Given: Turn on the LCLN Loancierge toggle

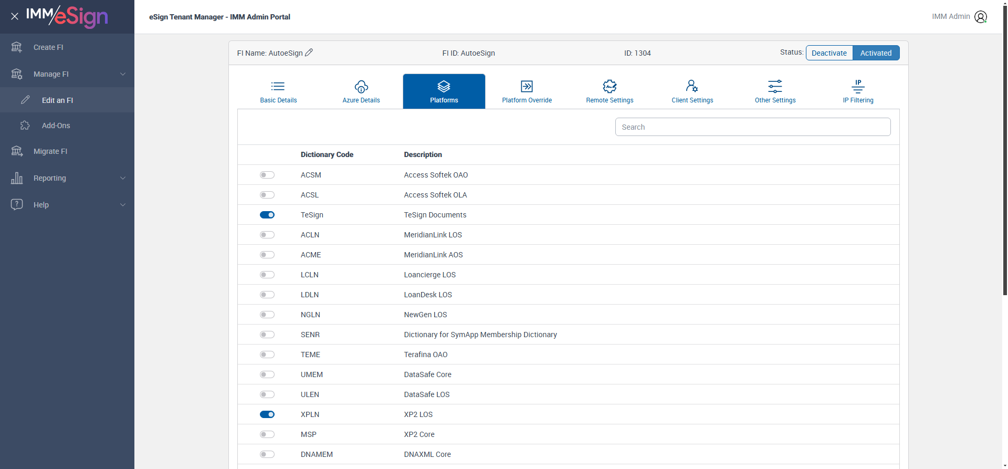Looking at the screenshot, I should 267,275.
